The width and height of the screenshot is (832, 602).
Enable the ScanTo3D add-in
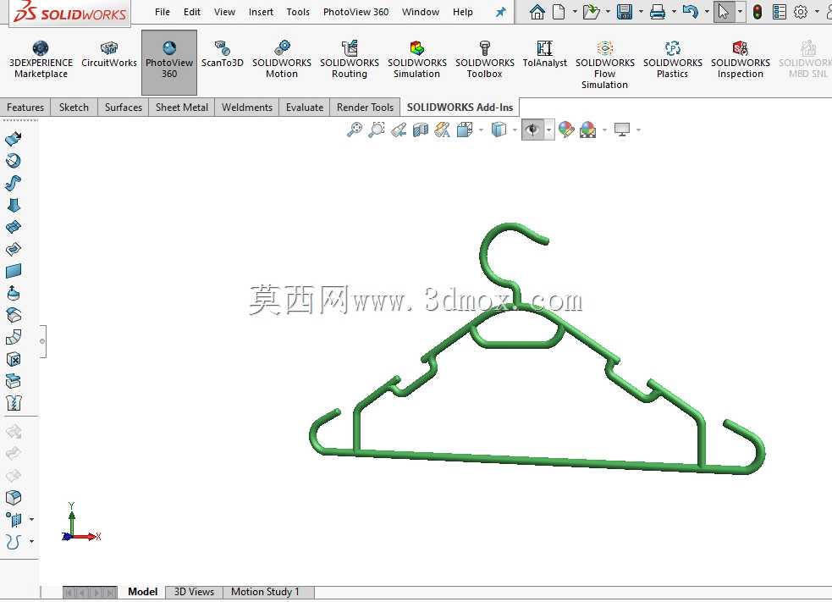click(x=223, y=55)
